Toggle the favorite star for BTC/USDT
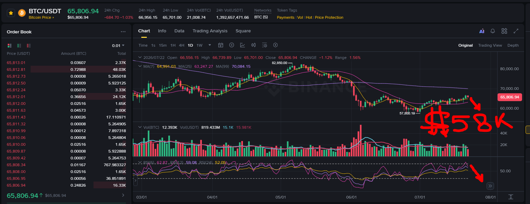The height and width of the screenshot is (204, 530). click(x=11, y=13)
